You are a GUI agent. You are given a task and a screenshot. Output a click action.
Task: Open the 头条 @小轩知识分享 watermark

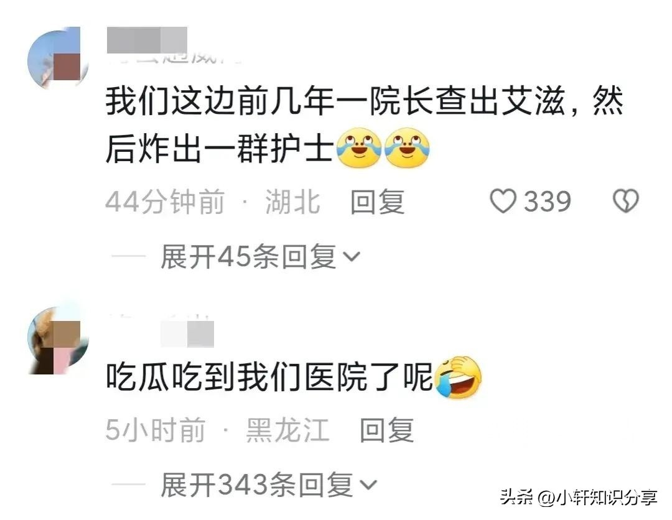579,498
